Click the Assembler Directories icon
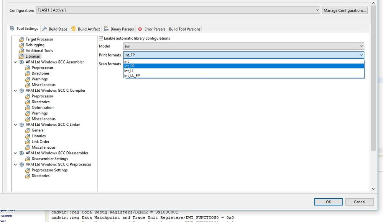Image resolution: width=383 pixels, height=222 pixels. [28, 73]
